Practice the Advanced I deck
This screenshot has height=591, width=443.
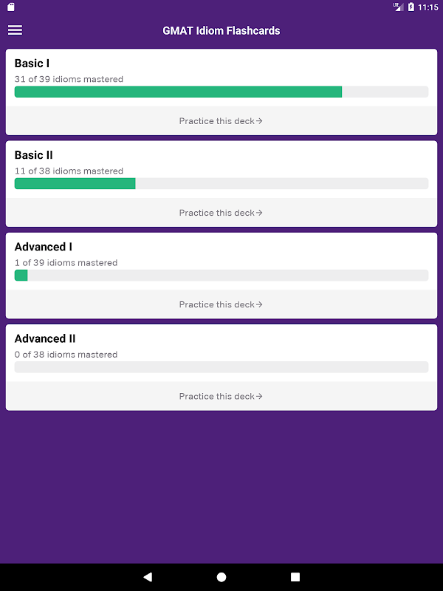(x=221, y=304)
